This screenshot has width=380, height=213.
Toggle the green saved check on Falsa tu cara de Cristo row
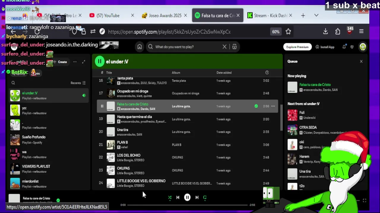(256, 106)
